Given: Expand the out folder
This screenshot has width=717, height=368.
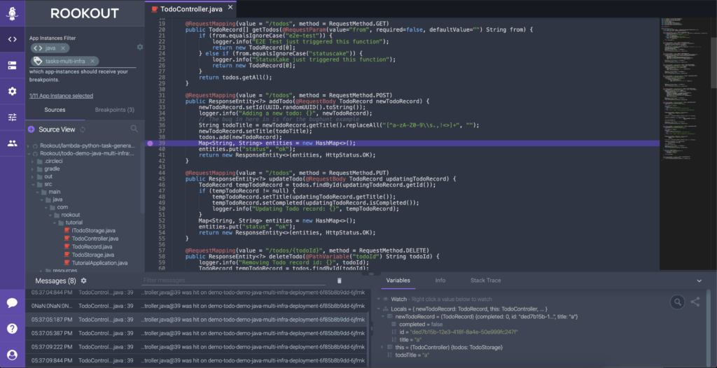Looking at the screenshot, I should 32,176.
